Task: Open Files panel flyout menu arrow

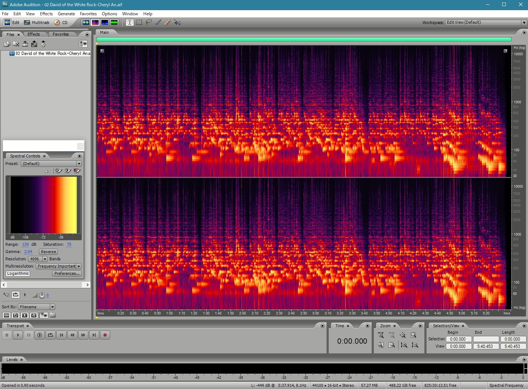Action: (87, 35)
